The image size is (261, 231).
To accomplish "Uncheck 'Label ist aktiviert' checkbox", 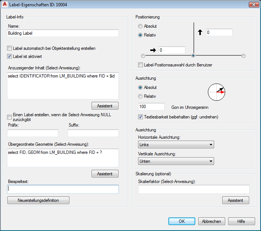I will tap(10, 56).
